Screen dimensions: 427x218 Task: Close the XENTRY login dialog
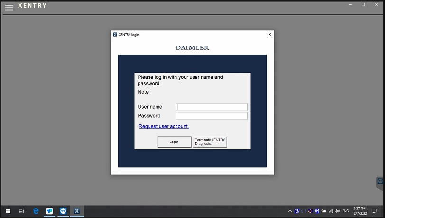click(269, 34)
